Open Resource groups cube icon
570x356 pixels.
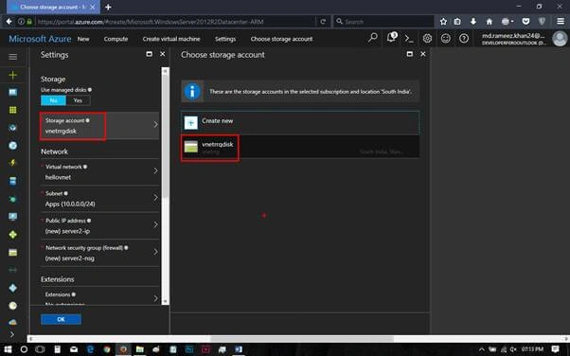click(12, 128)
